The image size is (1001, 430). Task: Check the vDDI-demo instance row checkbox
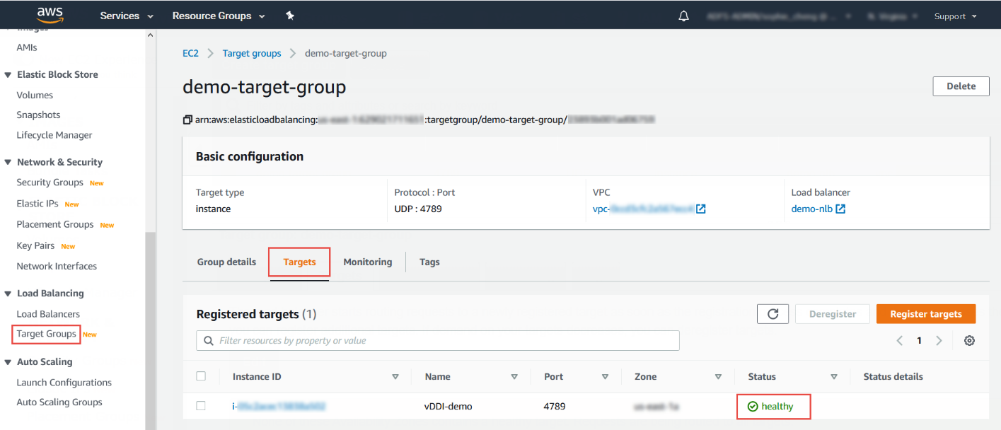tap(201, 406)
